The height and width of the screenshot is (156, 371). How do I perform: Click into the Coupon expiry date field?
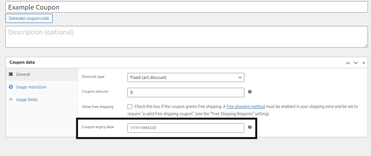tap(185, 128)
